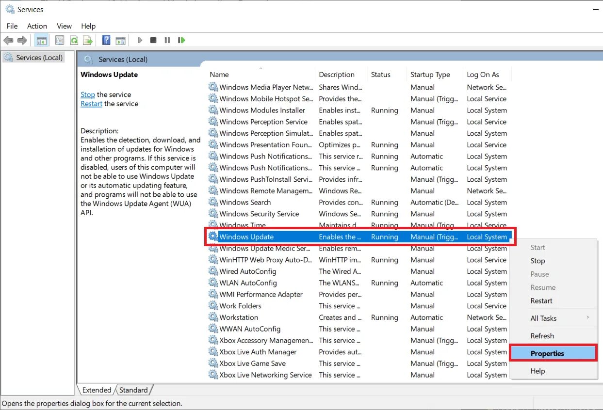Click Show/Hide Action Pane toolbar icon
Viewport: 603px width, 410px height.
point(120,40)
